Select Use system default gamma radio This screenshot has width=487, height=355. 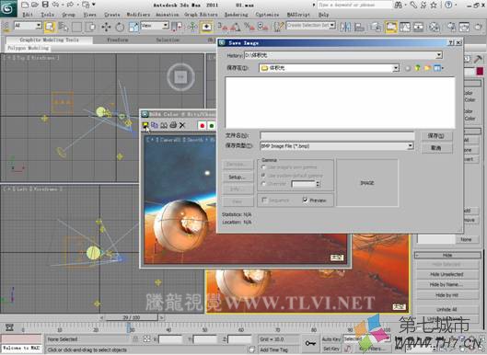263,176
